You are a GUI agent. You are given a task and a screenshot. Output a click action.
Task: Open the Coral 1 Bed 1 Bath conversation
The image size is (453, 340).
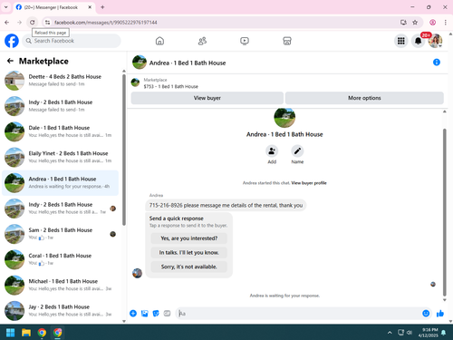pos(61,259)
